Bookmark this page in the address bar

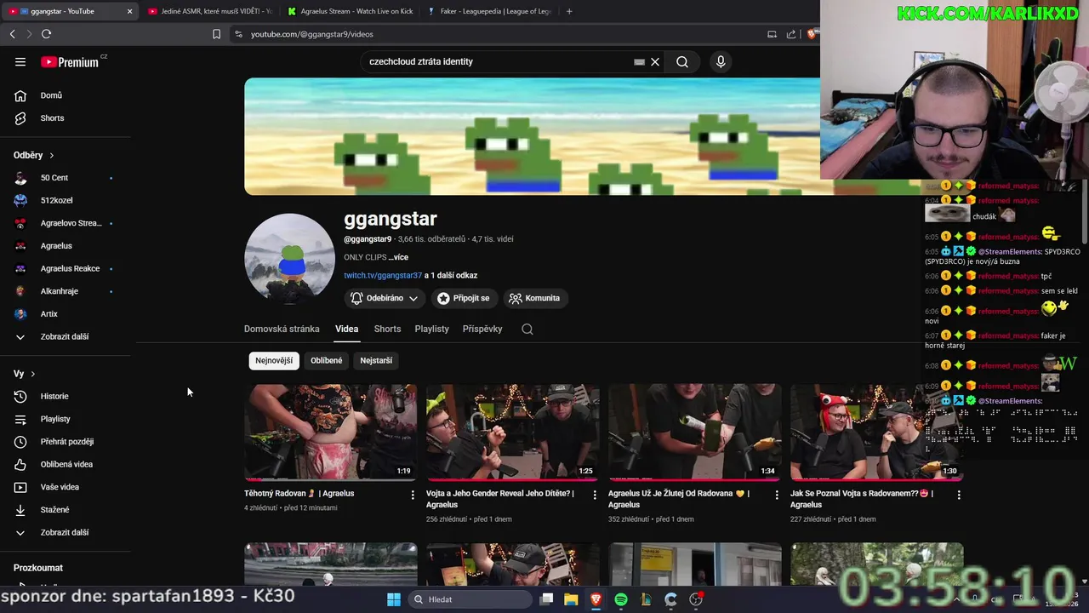(216, 34)
